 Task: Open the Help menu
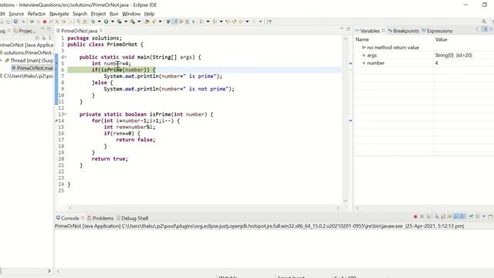[x=149, y=14]
